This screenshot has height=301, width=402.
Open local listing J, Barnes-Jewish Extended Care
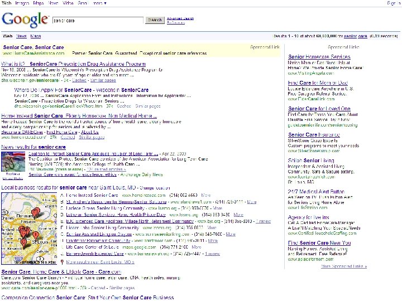pos(95,254)
